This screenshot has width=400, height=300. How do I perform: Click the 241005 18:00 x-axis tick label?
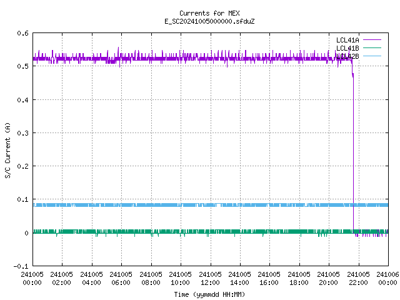(x=299, y=279)
